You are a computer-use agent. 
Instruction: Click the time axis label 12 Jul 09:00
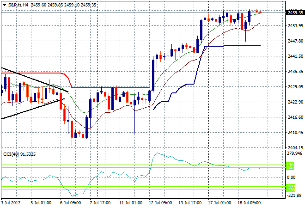[160, 203]
